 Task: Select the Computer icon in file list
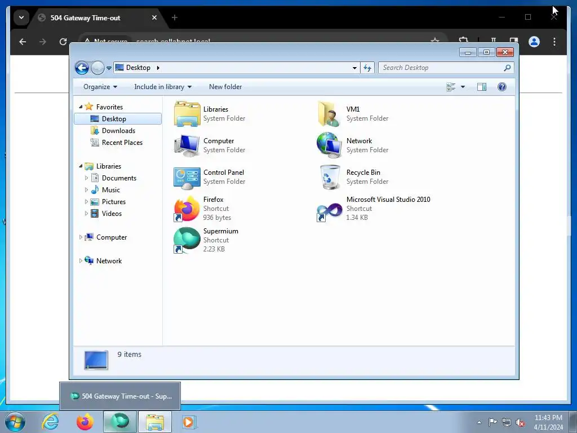[x=187, y=145]
